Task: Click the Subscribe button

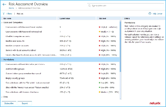Action: (x=9, y=103)
